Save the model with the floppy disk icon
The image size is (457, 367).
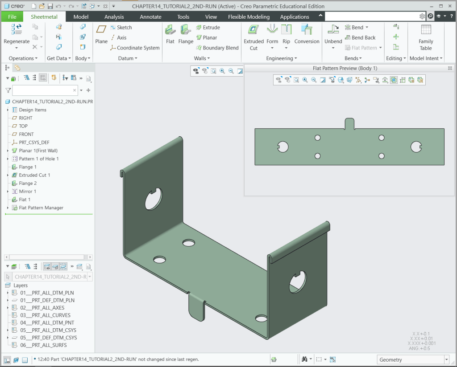(x=50, y=6)
